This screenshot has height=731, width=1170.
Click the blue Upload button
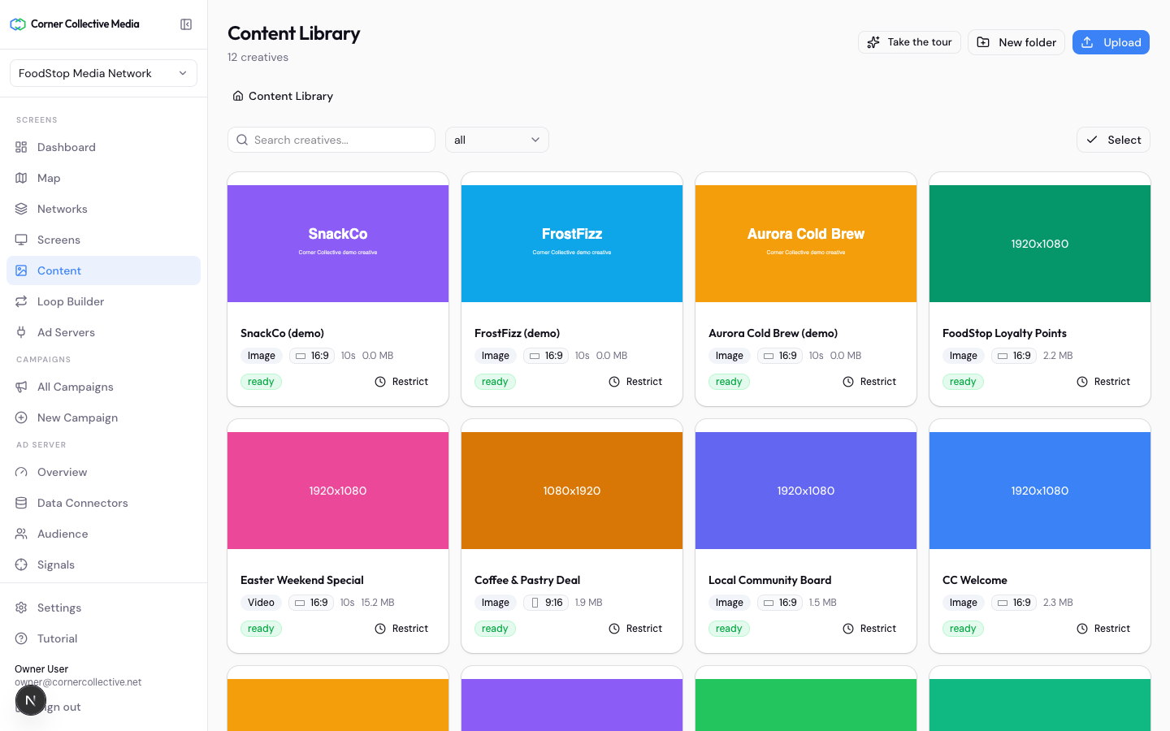pos(1111,42)
